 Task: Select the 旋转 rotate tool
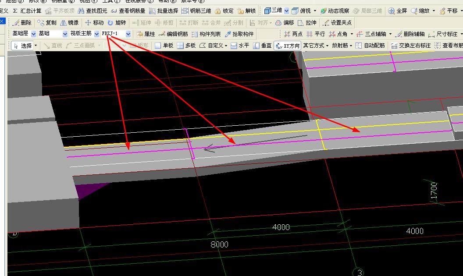[x=117, y=23]
